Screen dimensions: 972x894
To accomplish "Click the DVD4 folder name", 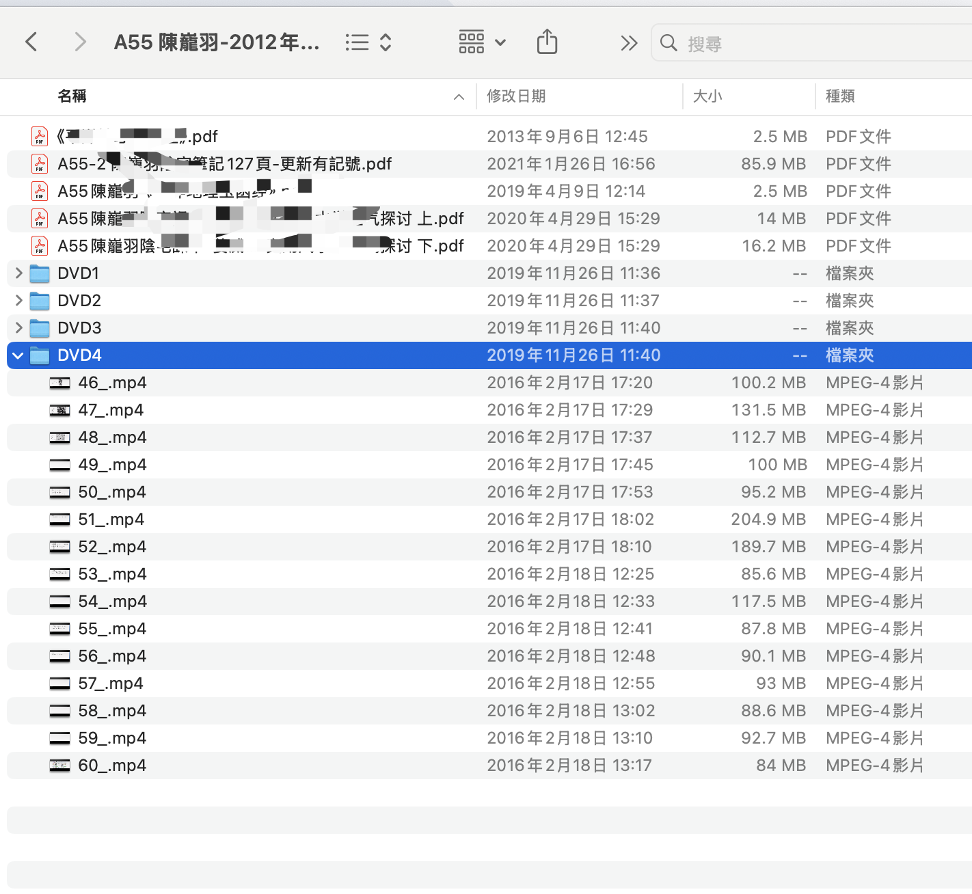I will point(79,355).
